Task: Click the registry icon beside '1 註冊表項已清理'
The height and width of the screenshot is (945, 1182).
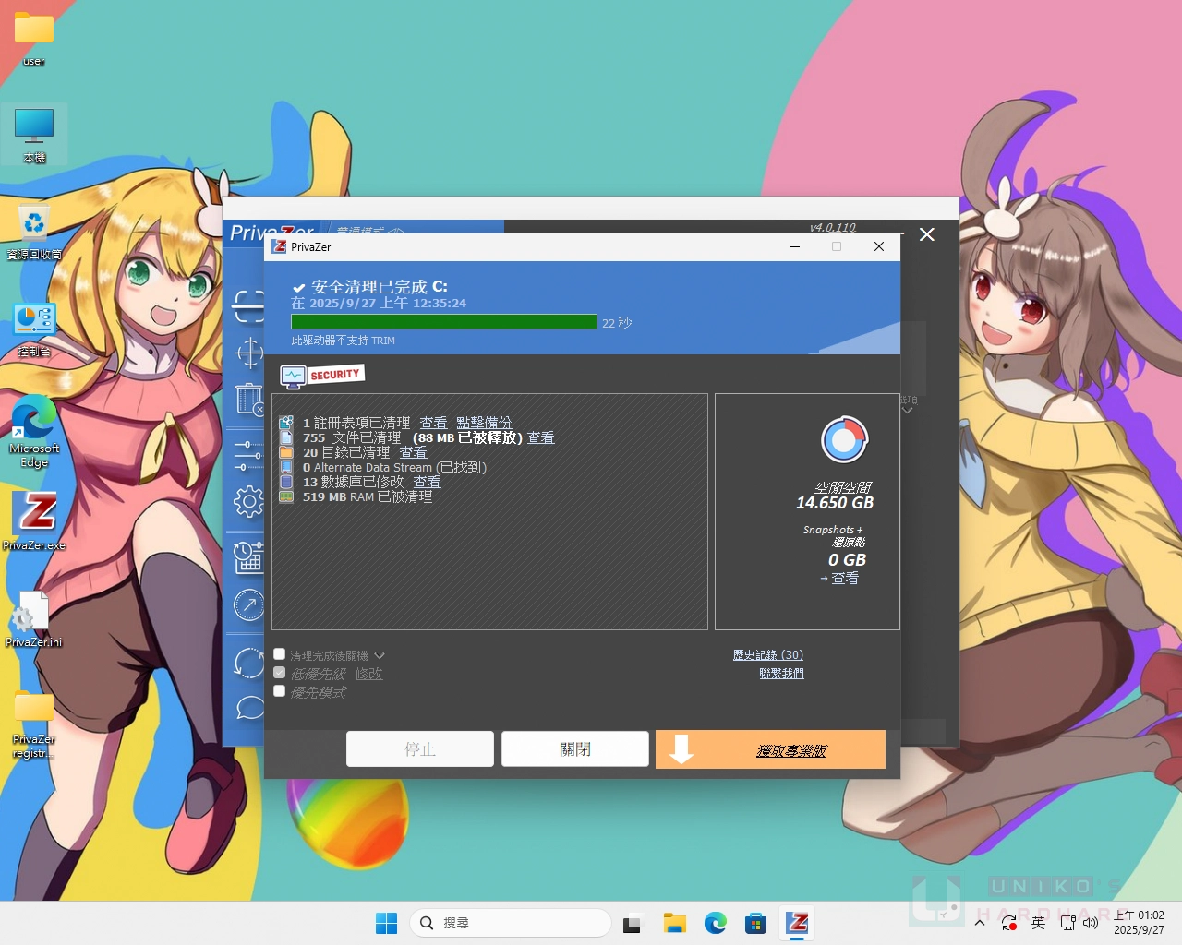Action: [286, 423]
